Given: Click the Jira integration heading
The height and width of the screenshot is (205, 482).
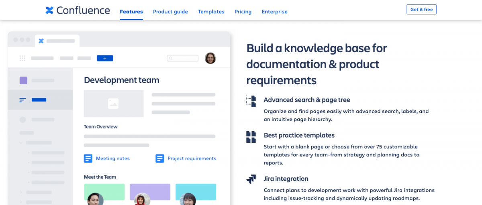Looking at the screenshot, I should click(x=286, y=179).
